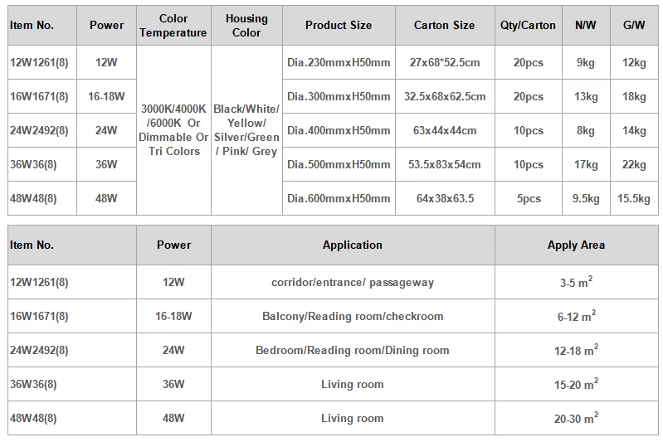
Task: Select the corridor/entrance/passageway application cell
Action: (353, 283)
